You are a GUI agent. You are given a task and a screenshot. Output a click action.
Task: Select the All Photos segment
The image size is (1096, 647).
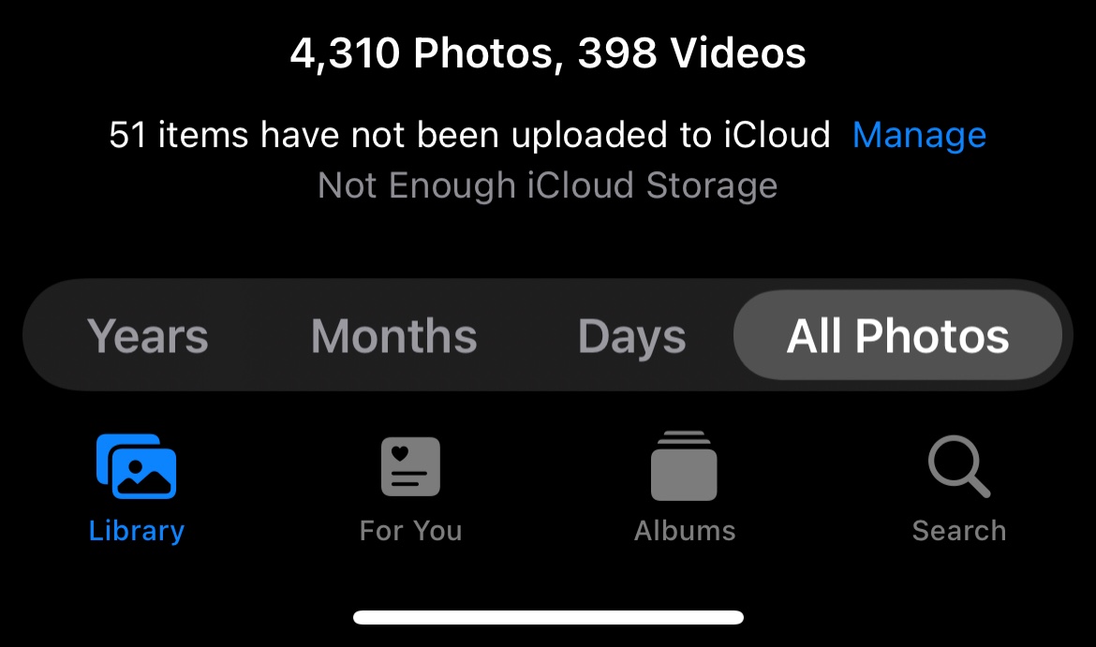pos(897,335)
